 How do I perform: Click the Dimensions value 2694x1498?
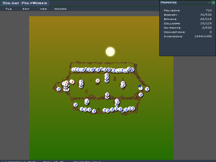203,36
